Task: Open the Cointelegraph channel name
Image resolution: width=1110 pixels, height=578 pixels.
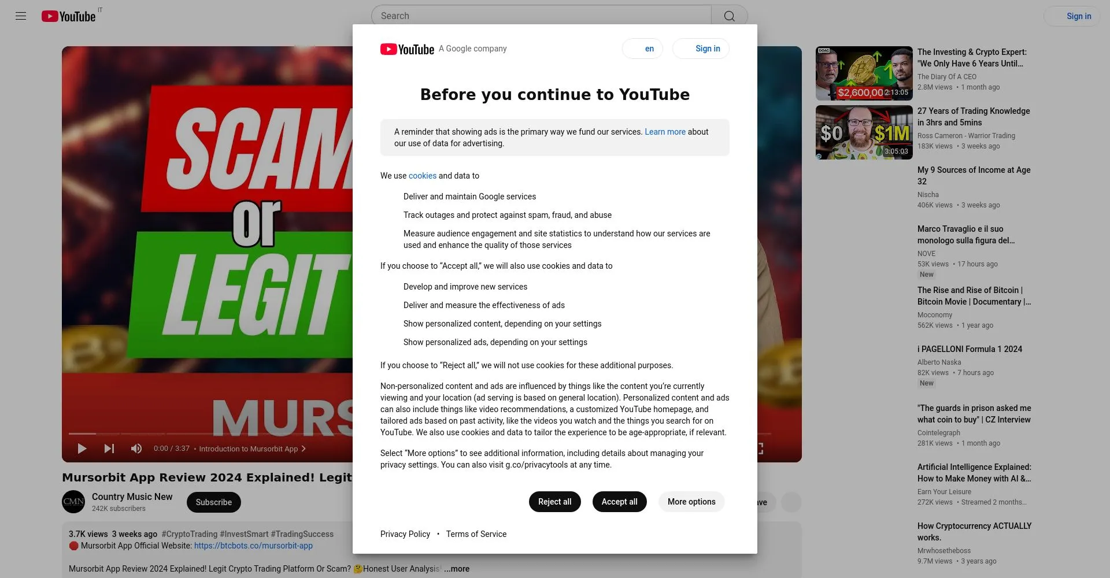Action: pyautogui.click(x=938, y=433)
